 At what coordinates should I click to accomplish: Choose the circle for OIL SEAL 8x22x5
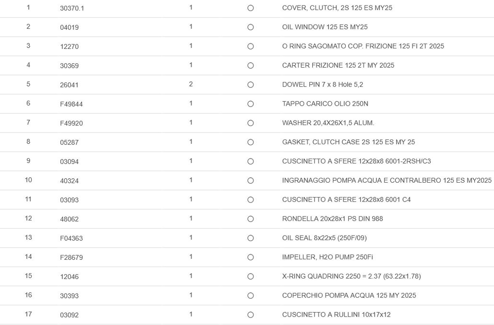coord(250,238)
